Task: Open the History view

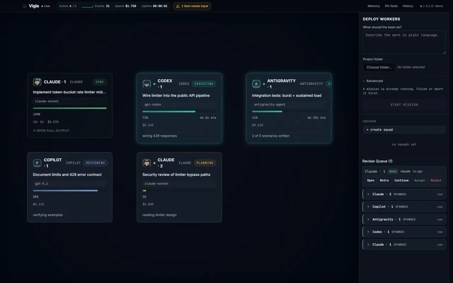Action: point(408,6)
